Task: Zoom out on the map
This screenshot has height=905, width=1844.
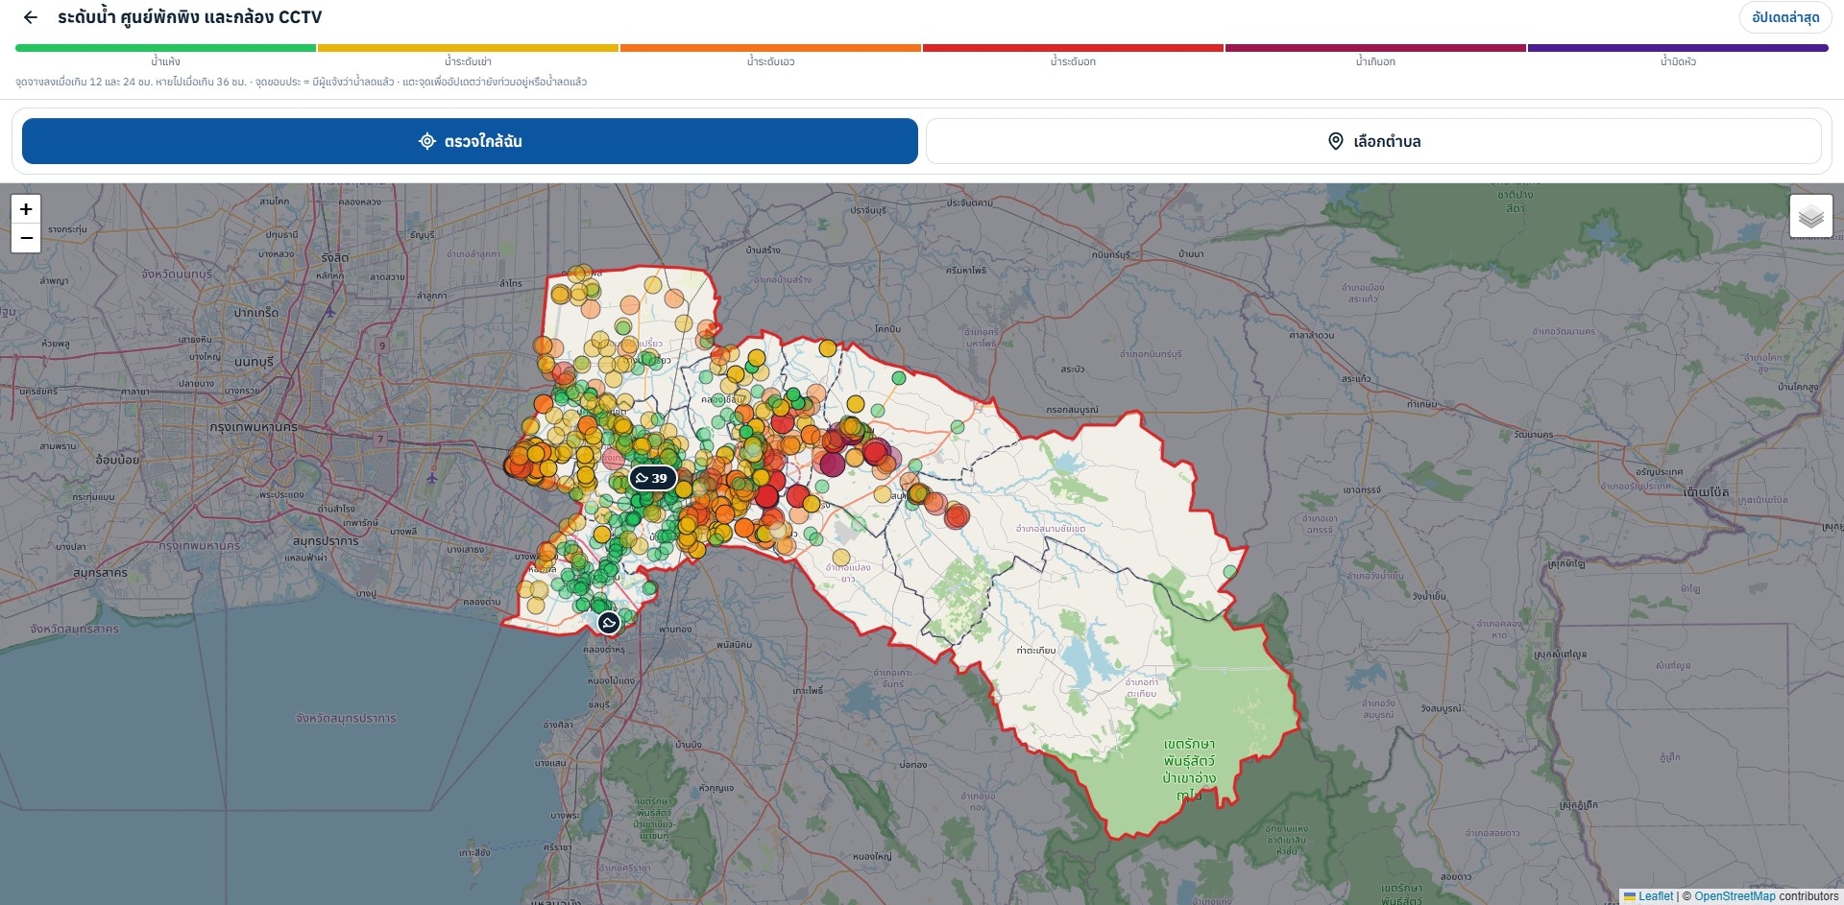Action: 26,238
